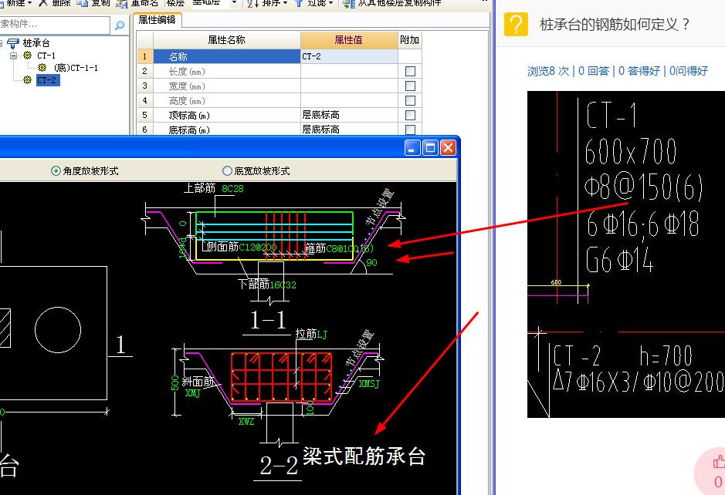Open the 过滤 dropdown arrow
The height and width of the screenshot is (495, 725).
[x=330, y=3]
